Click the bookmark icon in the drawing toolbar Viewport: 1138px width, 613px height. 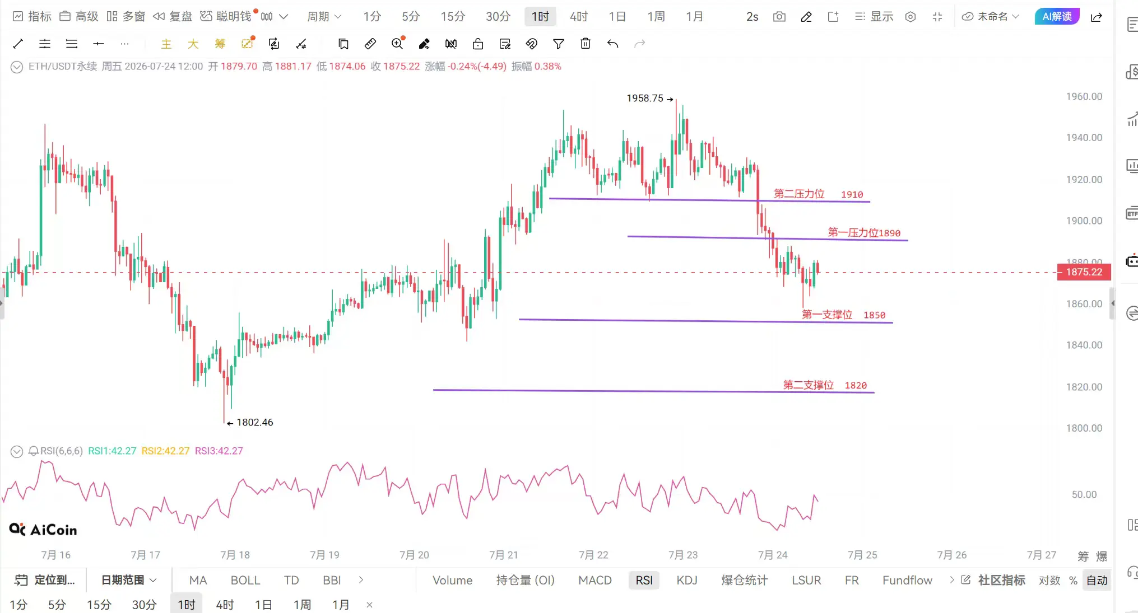click(343, 44)
